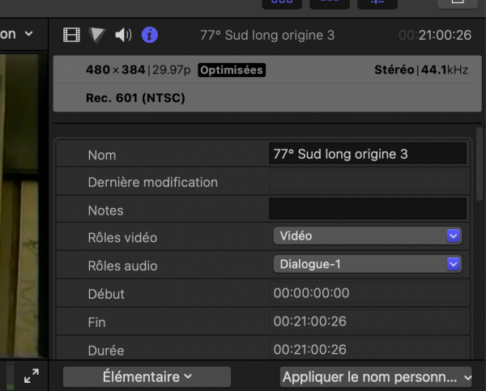Screen dimensions: 486x391
Task: Select the Info inspector icon
Action: coord(150,35)
